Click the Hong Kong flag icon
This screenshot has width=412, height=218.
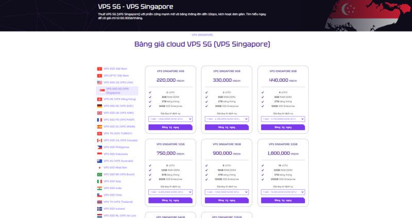[x=99, y=99]
